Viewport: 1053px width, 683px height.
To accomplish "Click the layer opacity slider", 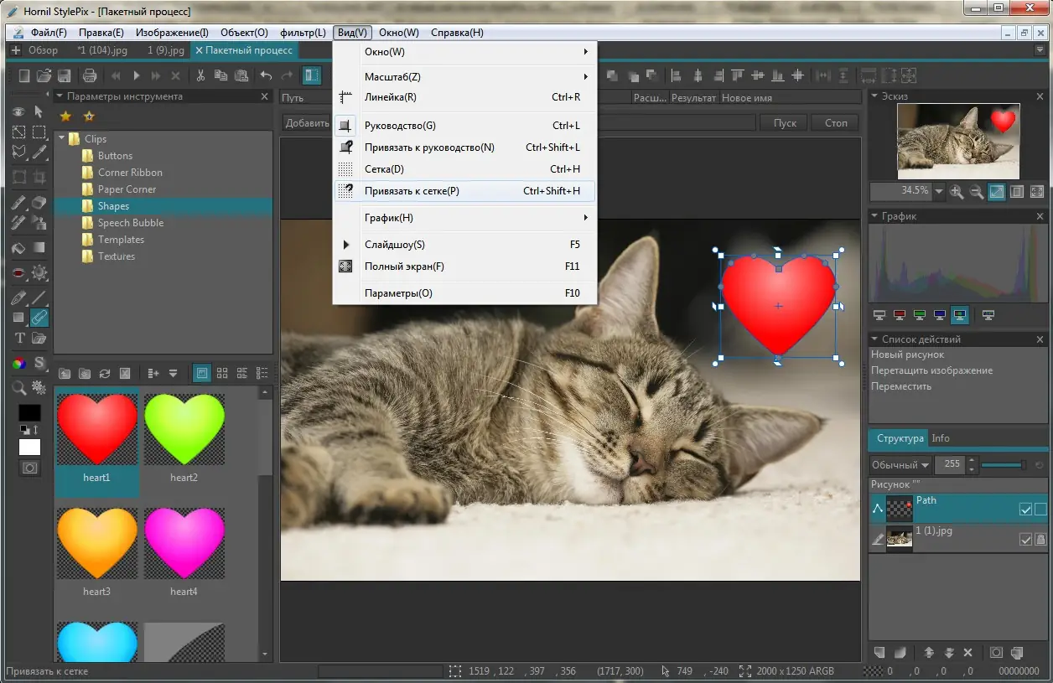I will [1004, 464].
